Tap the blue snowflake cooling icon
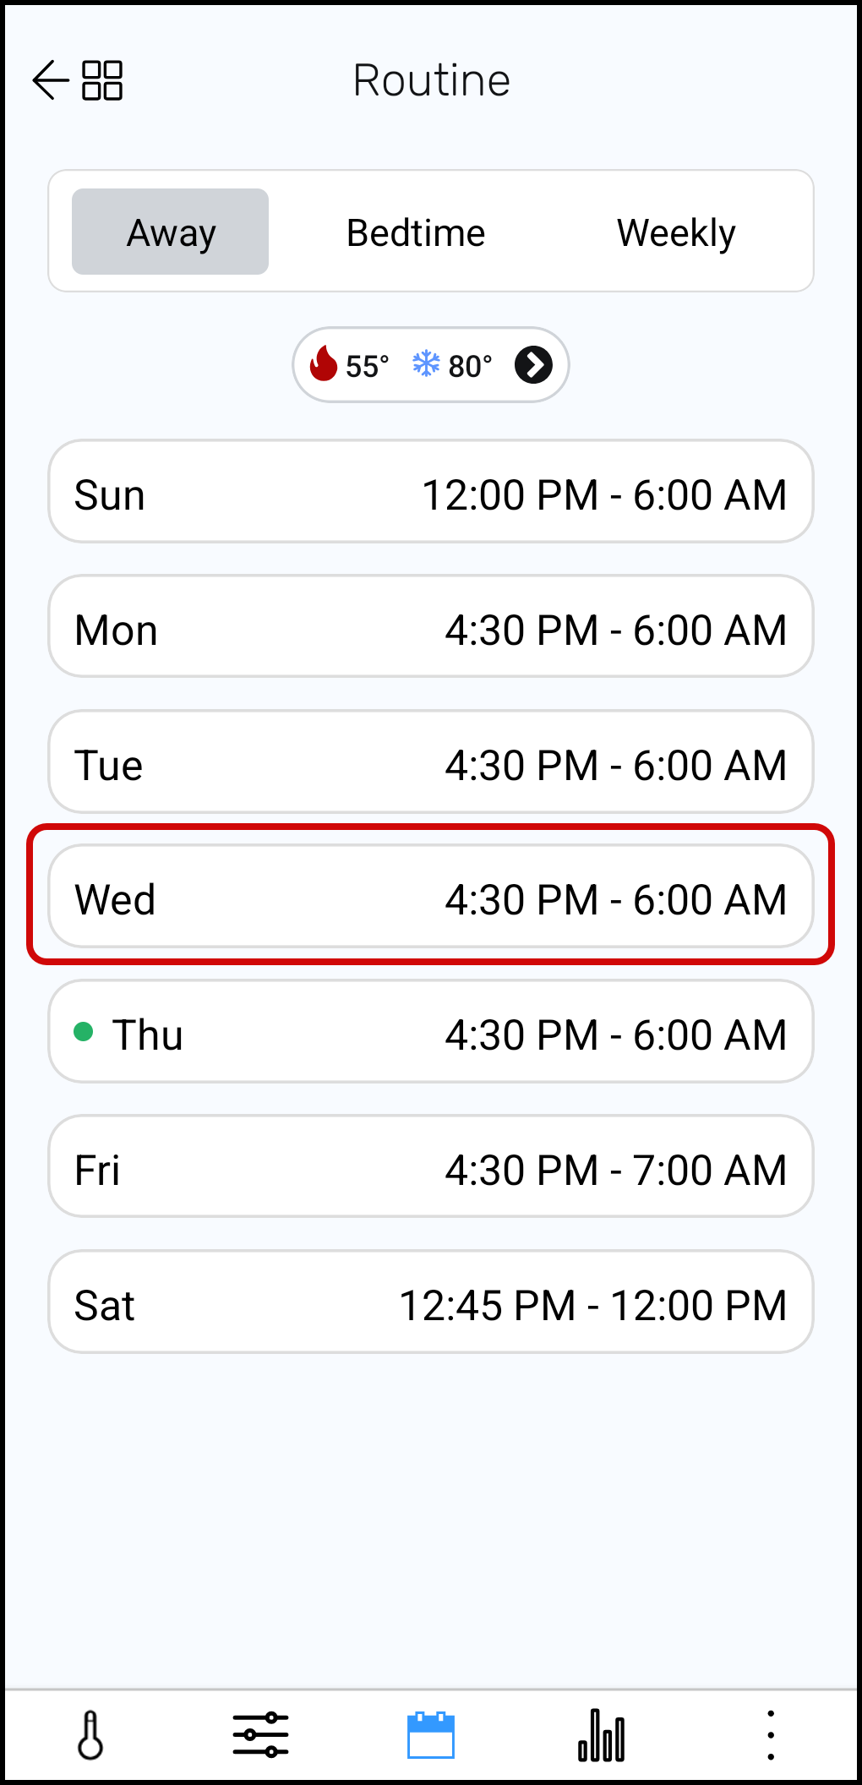The image size is (862, 1785). tap(426, 364)
